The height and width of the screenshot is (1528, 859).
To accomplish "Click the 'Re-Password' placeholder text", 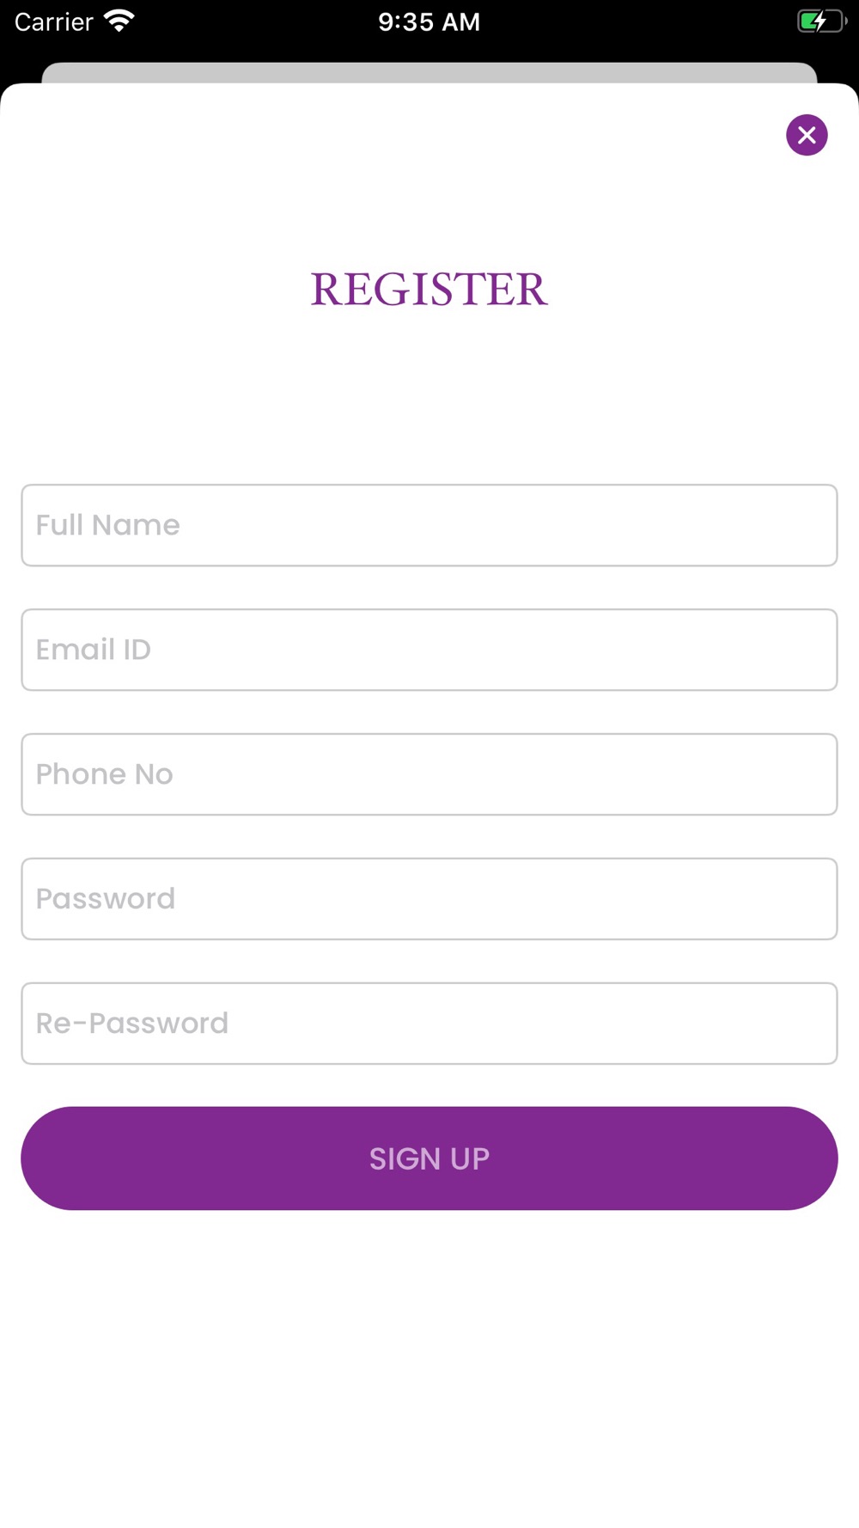I will click(131, 1024).
